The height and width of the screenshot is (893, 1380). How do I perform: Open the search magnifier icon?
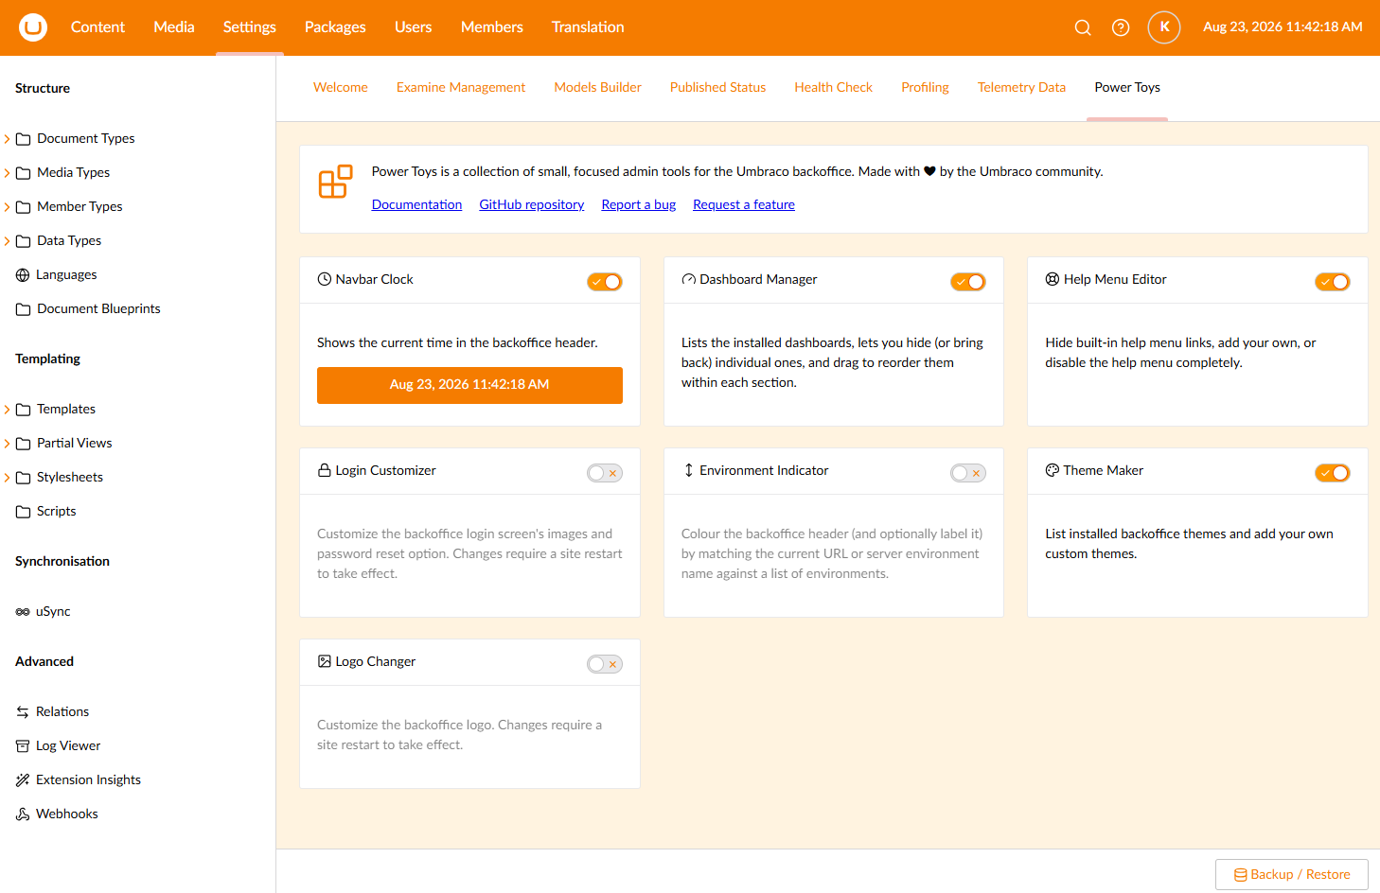[1083, 27]
